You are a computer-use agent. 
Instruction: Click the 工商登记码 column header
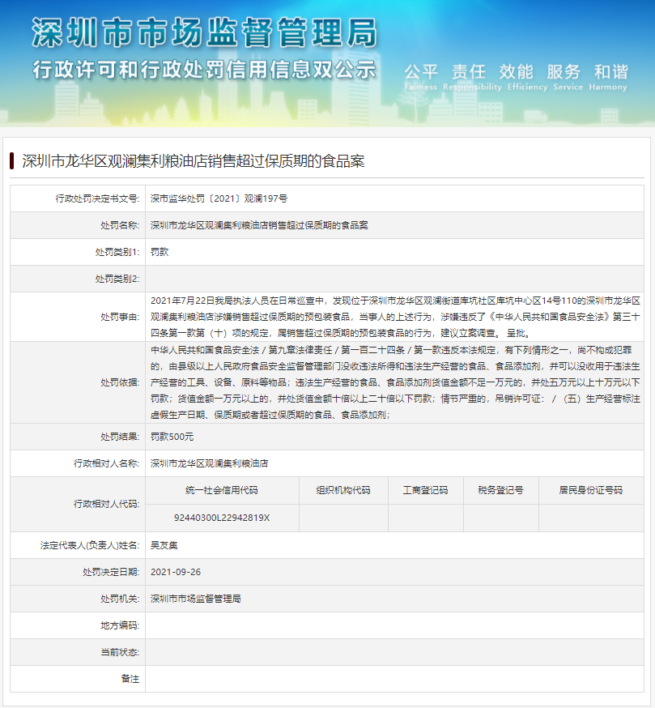(x=425, y=490)
